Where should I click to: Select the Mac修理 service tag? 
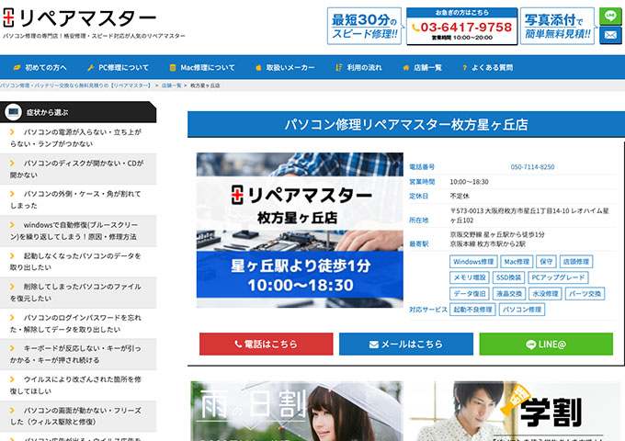tap(517, 262)
